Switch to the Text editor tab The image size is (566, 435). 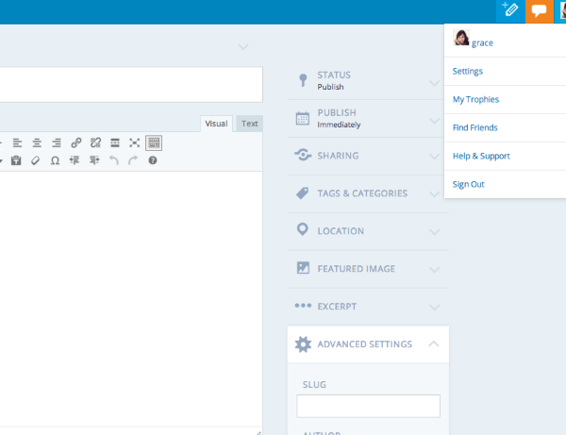249,124
